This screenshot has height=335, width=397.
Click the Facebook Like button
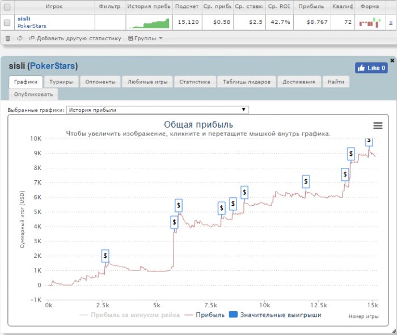tap(371, 68)
